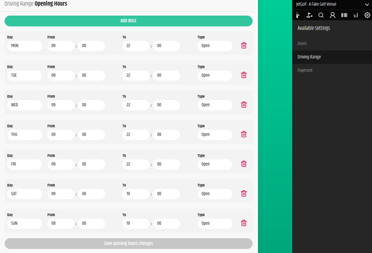
Task: Click the From hour field for SUN
Action: pos(61,223)
